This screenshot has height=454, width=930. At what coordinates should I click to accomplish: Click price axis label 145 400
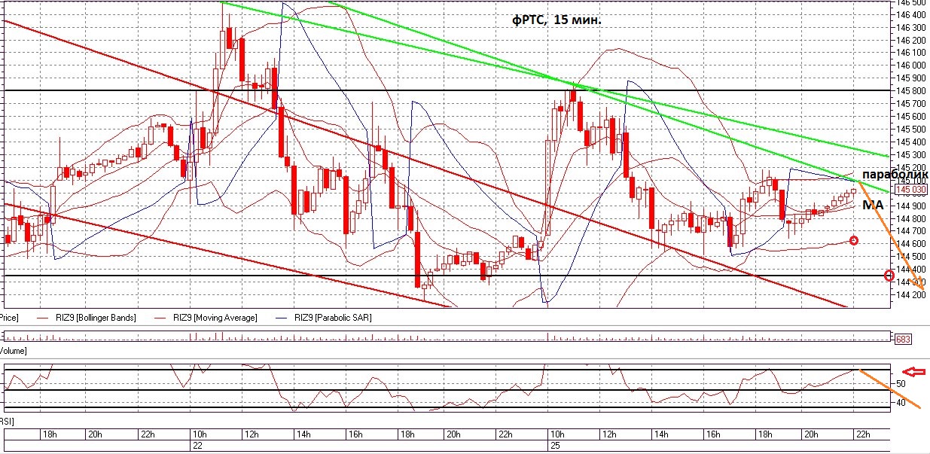[910, 142]
